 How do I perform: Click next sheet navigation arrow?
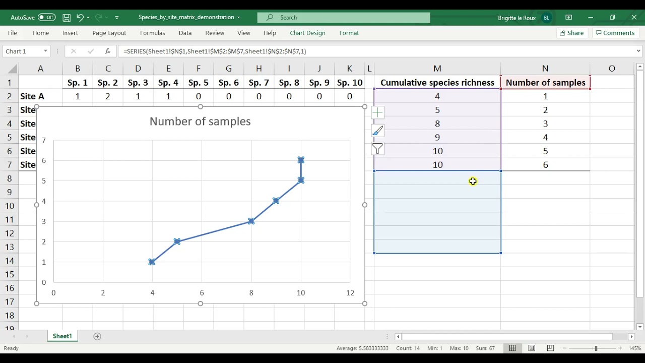coord(27,336)
